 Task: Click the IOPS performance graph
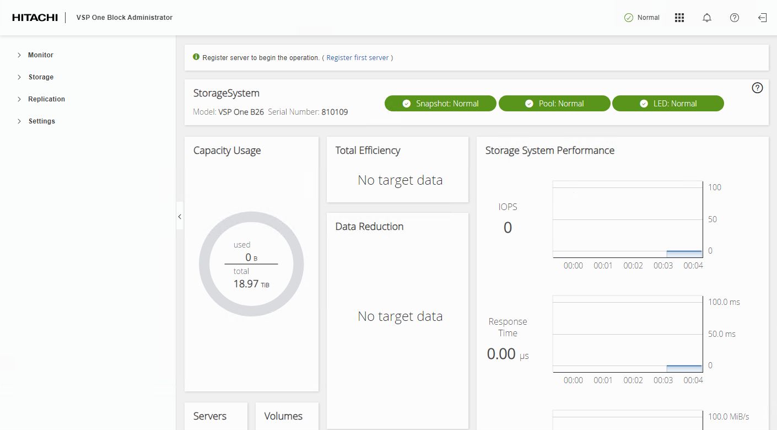[627, 219]
